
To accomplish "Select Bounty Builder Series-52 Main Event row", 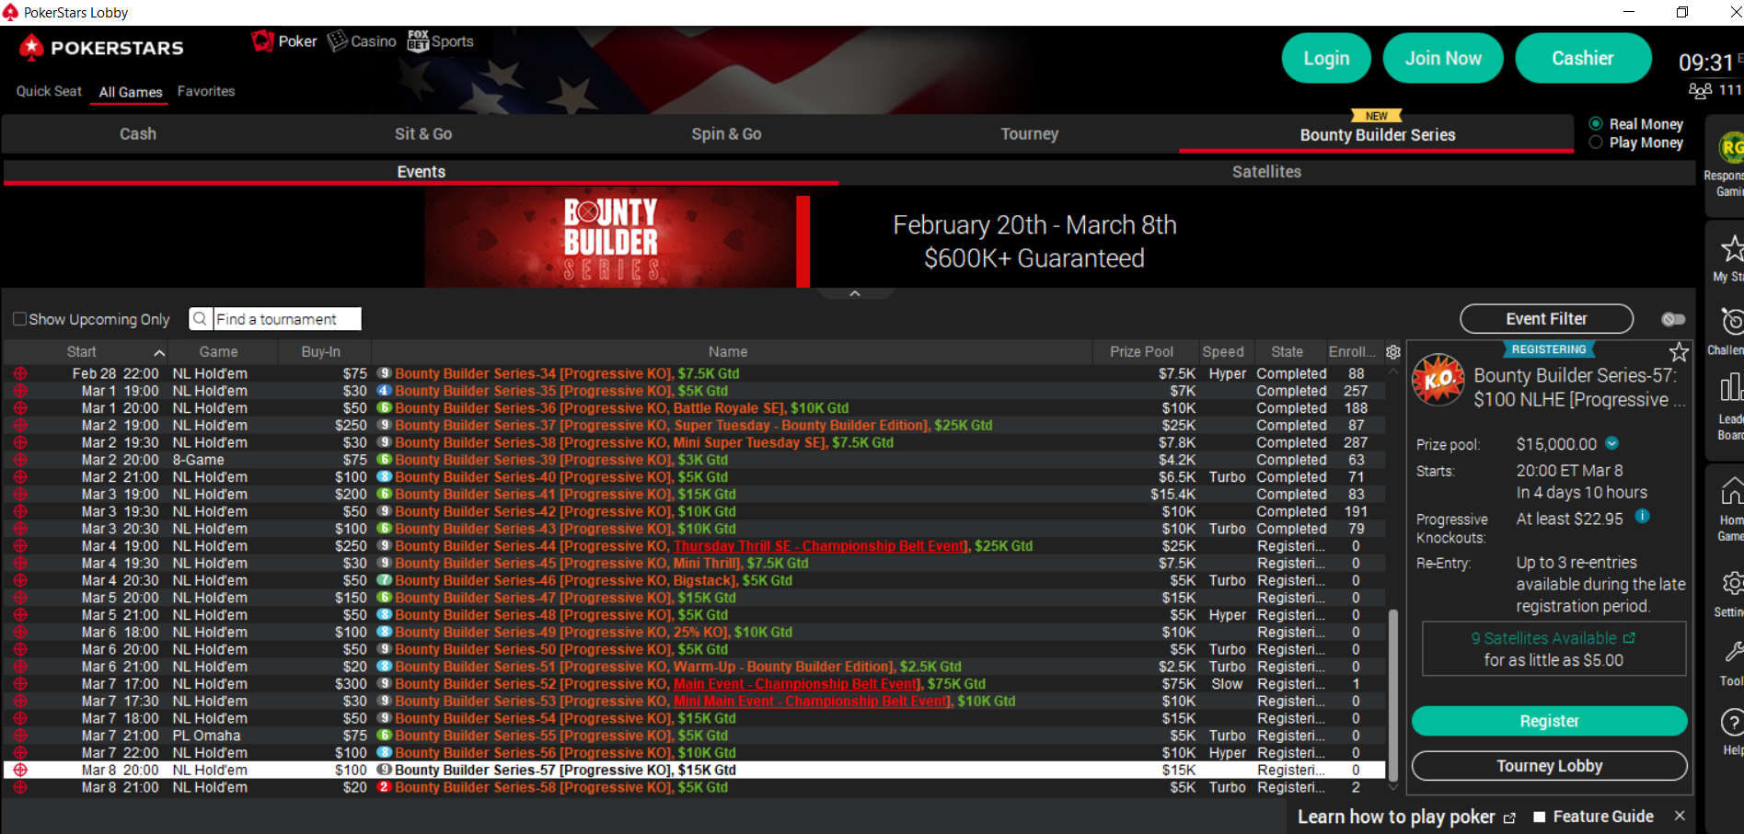I will (695, 684).
